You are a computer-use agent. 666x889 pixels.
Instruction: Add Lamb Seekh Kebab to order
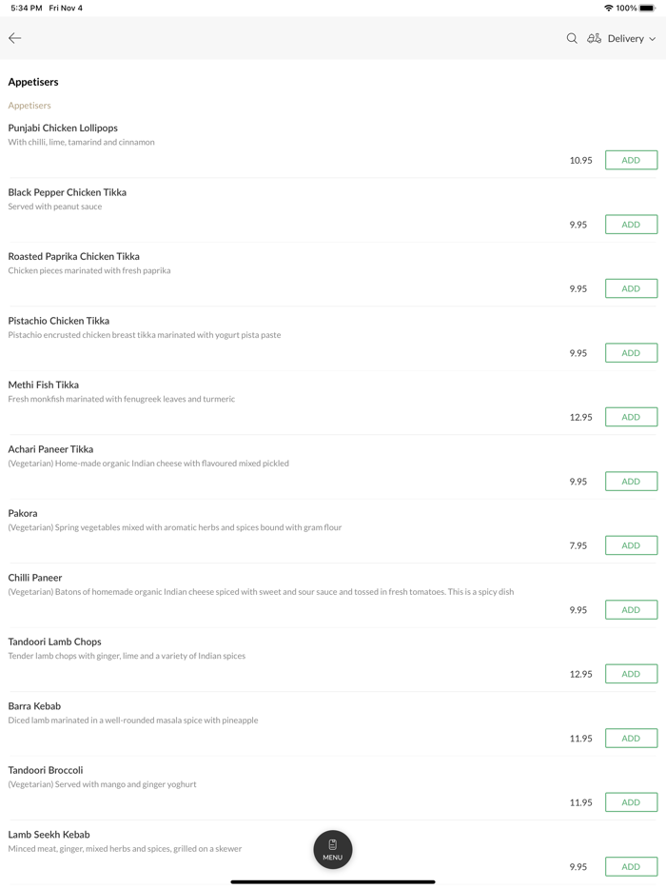coord(631,867)
